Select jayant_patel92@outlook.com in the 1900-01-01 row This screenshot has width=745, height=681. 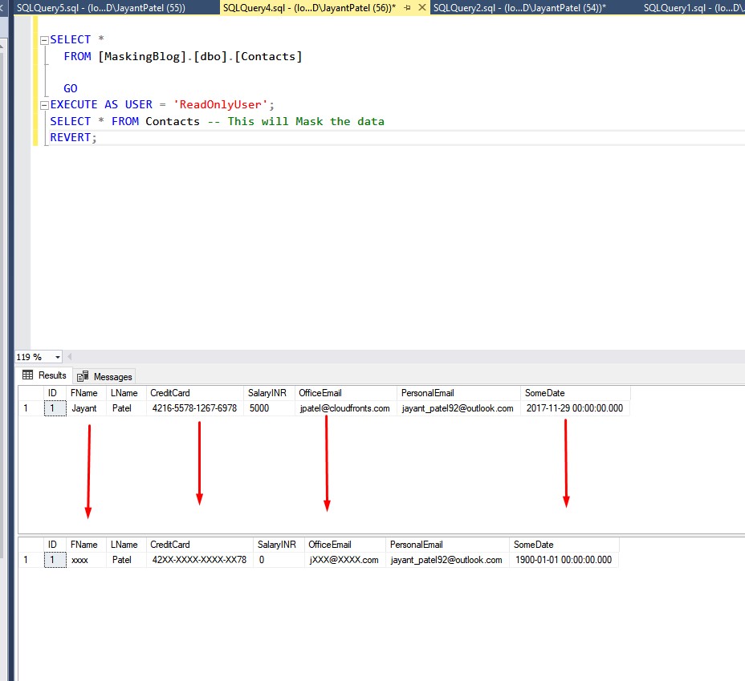coord(447,560)
